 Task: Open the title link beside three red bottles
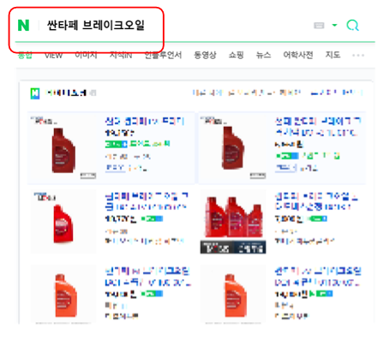[x=316, y=201]
